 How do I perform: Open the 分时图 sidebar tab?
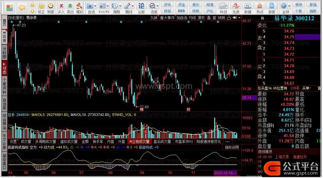click(4, 52)
